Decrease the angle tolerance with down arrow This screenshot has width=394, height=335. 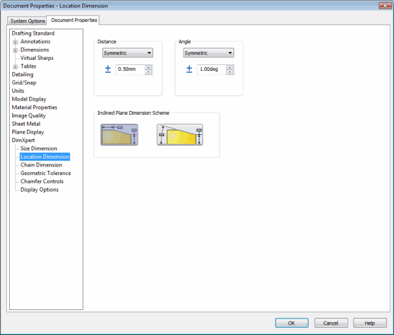pyautogui.click(x=230, y=72)
